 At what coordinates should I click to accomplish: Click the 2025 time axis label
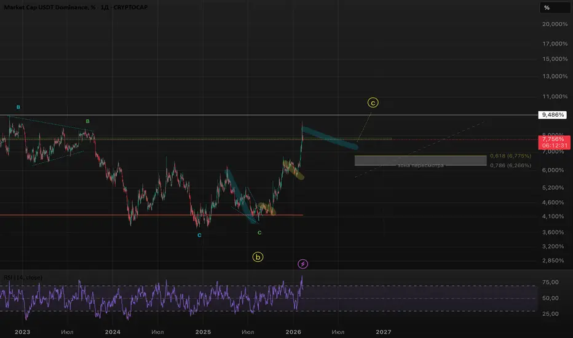click(203, 332)
